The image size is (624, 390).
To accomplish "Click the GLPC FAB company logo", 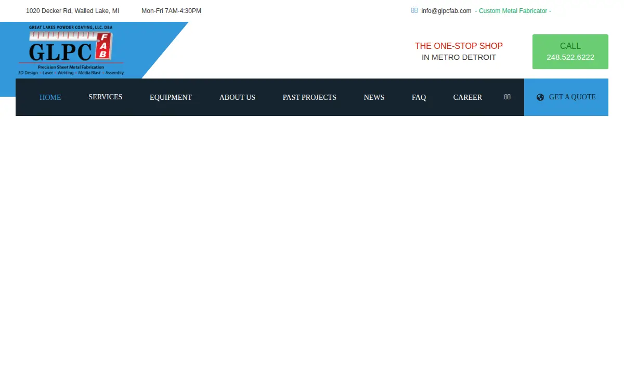I will point(71,50).
